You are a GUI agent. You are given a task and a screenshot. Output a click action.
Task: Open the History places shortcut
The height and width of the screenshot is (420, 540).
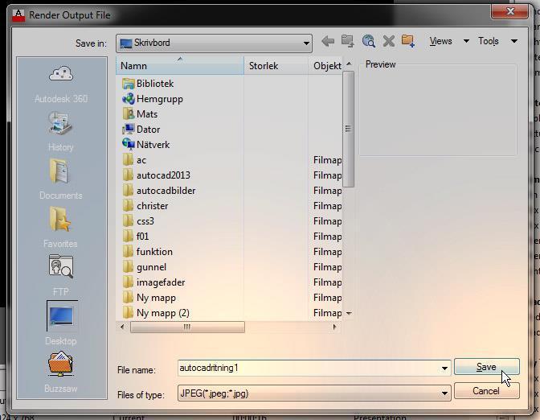[x=60, y=131]
